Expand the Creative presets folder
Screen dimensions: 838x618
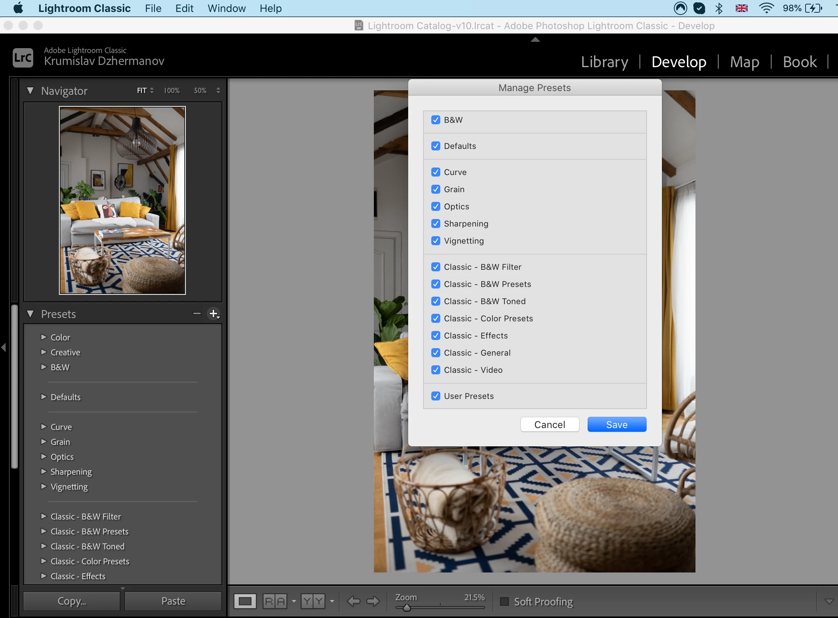click(44, 352)
